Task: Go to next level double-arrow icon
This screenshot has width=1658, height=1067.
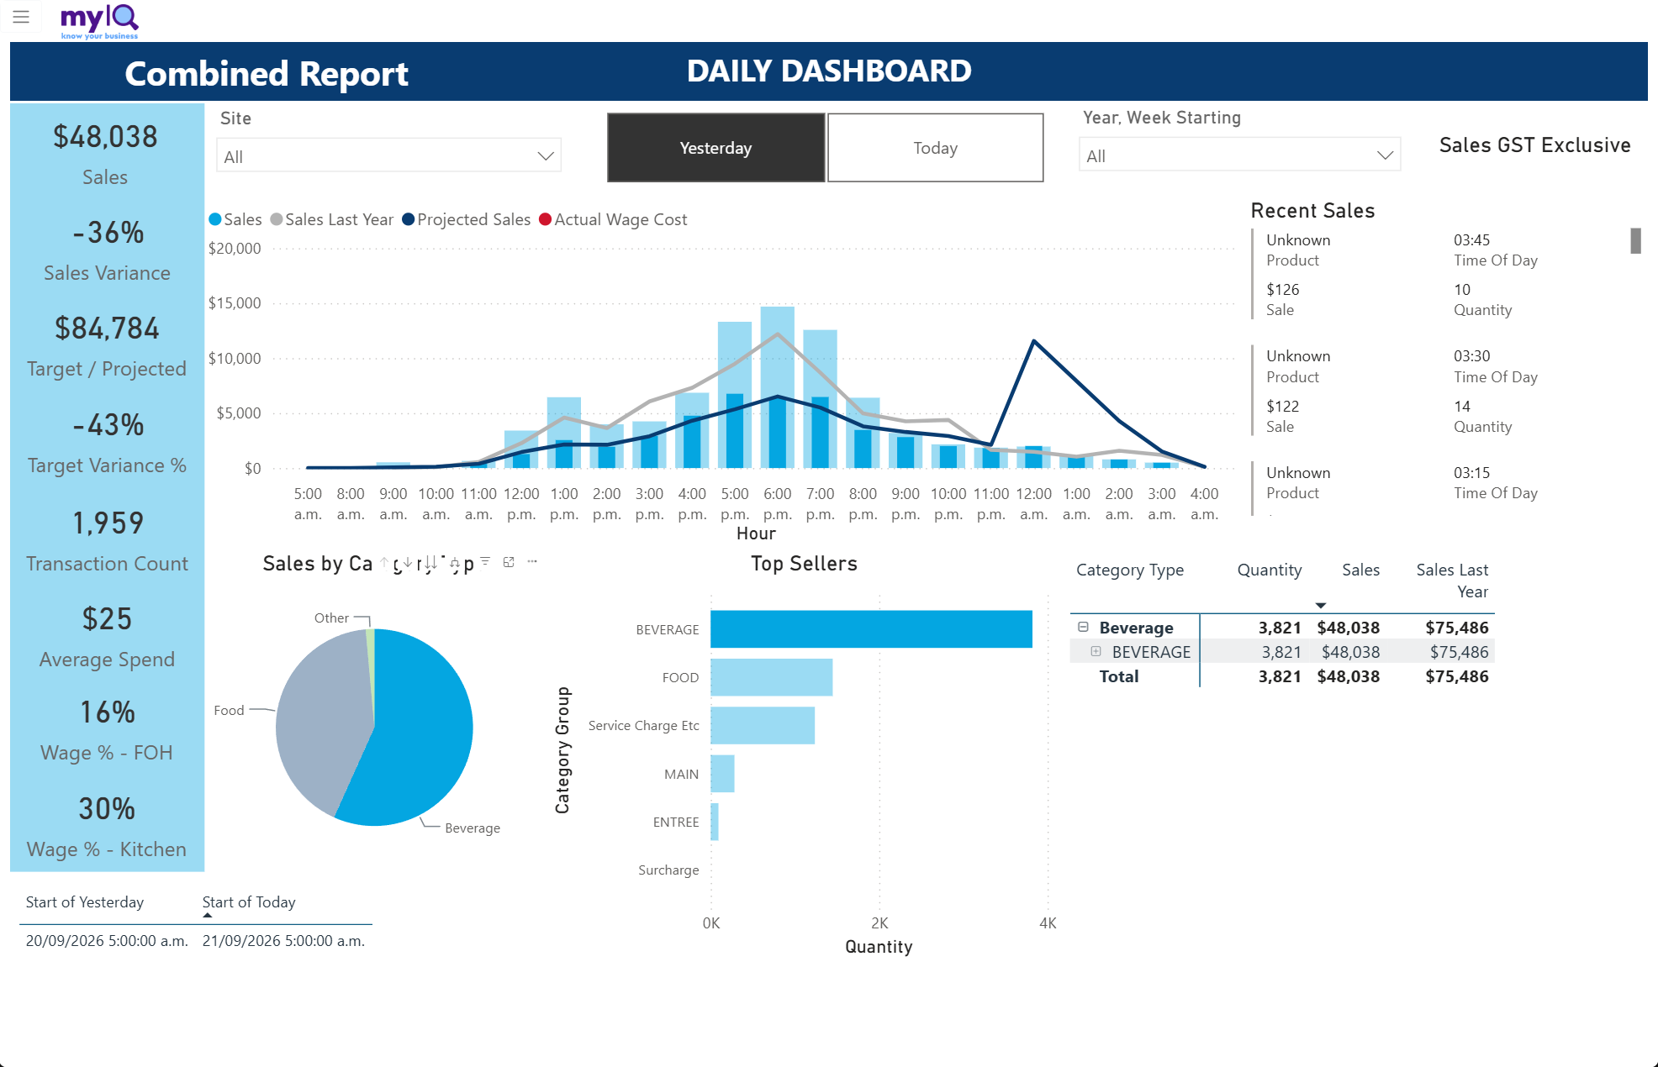Action: tap(431, 562)
